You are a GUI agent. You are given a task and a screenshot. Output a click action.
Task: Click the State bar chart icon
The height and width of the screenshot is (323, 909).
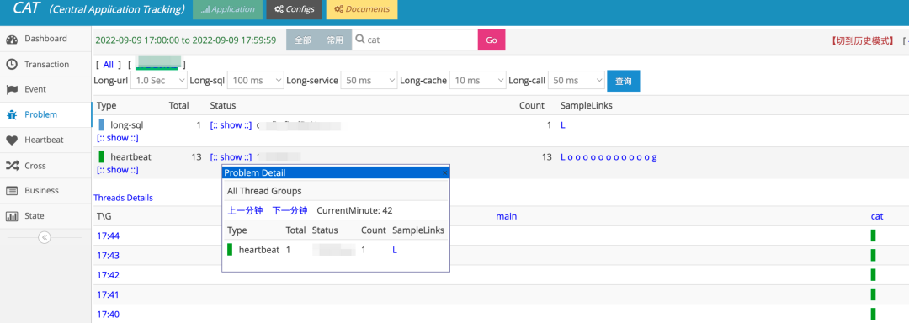tap(12, 216)
